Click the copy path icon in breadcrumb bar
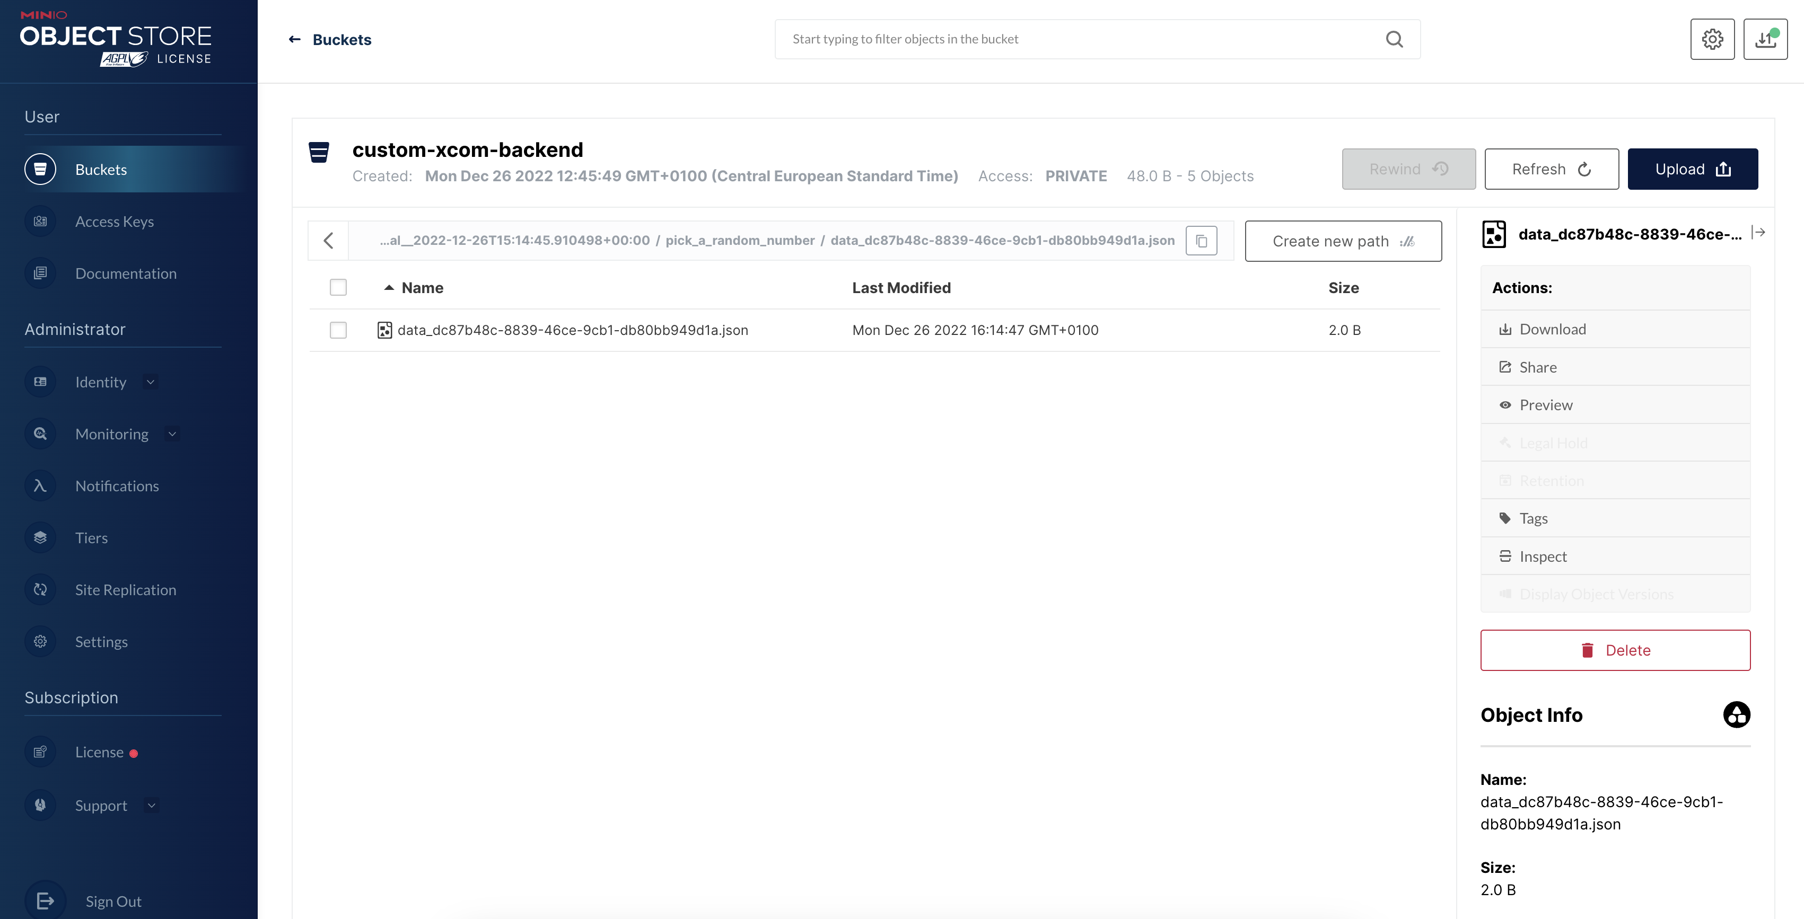 tap(1201, 241)
